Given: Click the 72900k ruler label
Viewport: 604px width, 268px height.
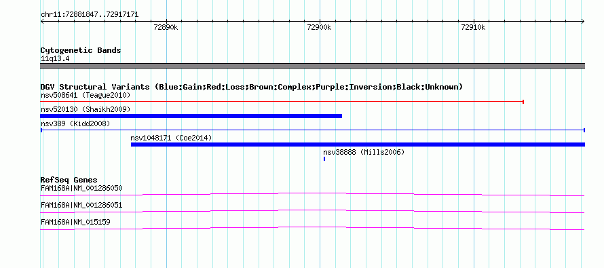Looking at the screenshot, I should [320, 27].
